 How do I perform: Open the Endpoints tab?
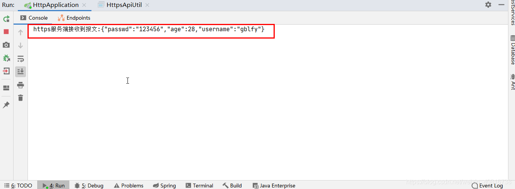(74, 18)
